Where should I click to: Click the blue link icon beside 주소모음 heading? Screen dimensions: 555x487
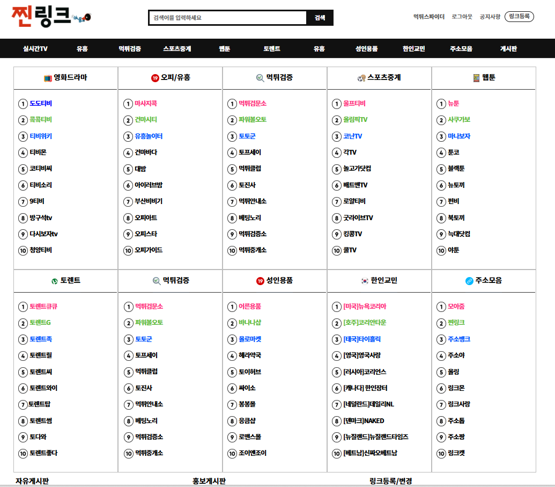coord(469,281)
